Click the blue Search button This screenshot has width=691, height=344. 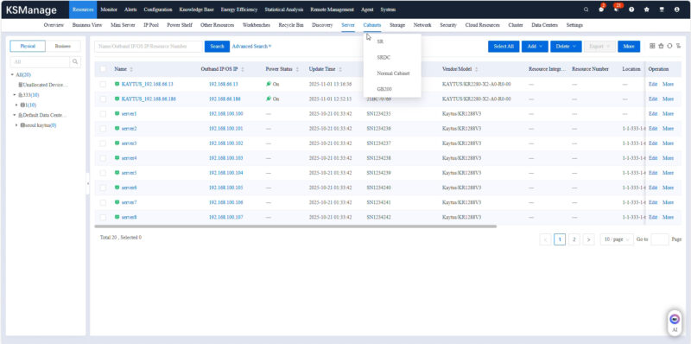click(x=217, y=47)
